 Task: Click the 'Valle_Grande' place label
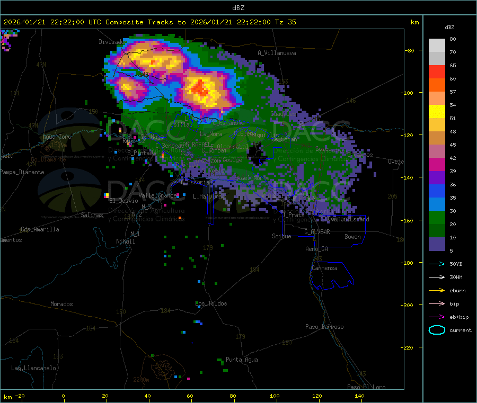[x=157, y=195]
